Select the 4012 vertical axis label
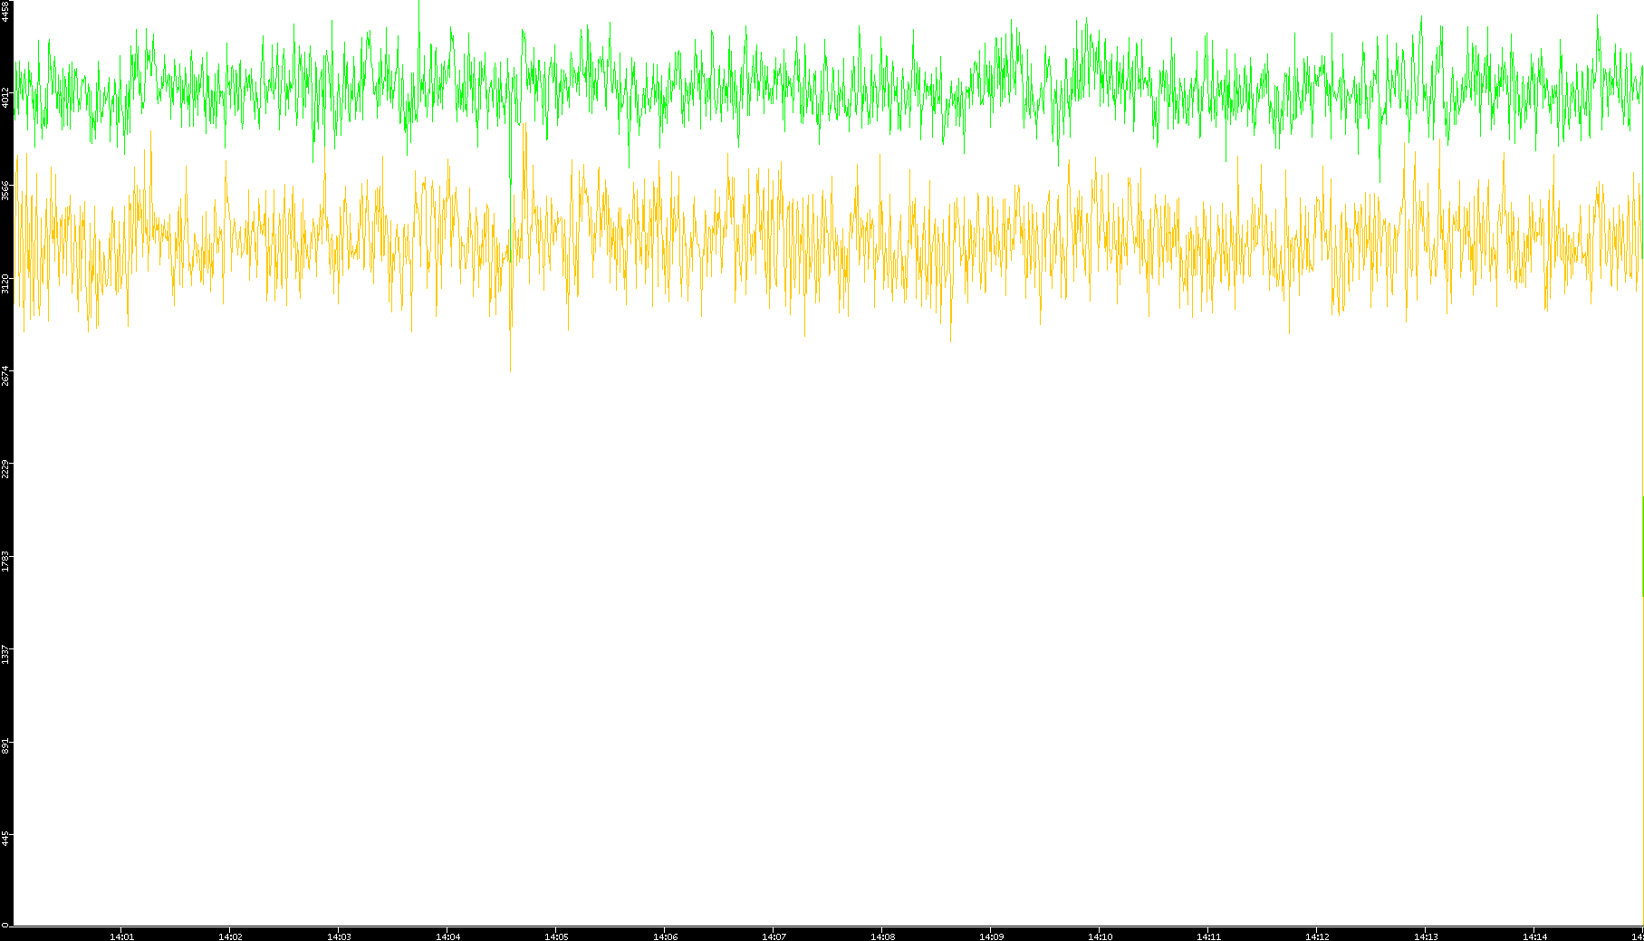This screenshot has height=941, width=1644. pos(5,98)
